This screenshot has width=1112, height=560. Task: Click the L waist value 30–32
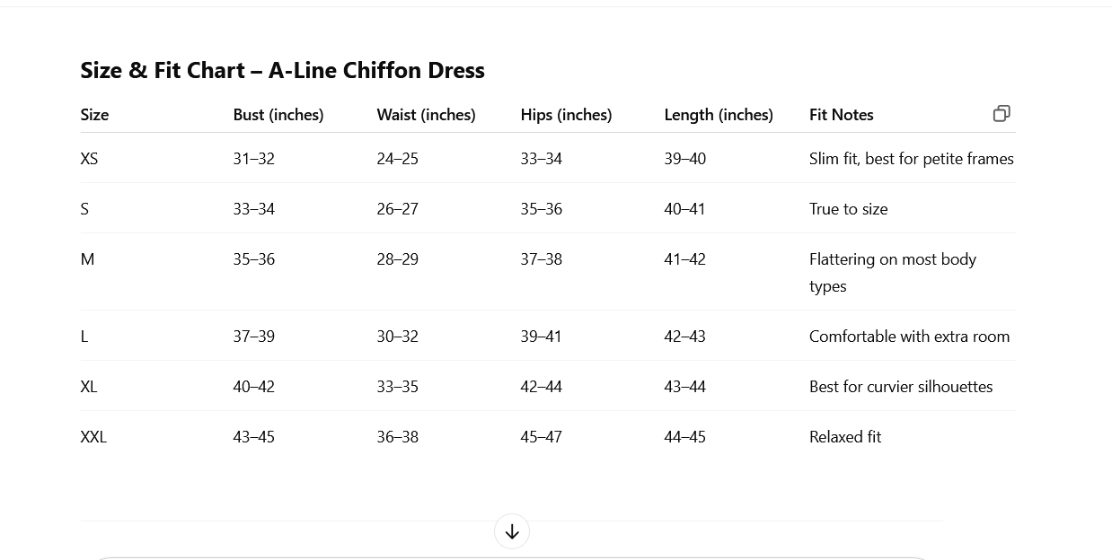(x=397, y=337)
